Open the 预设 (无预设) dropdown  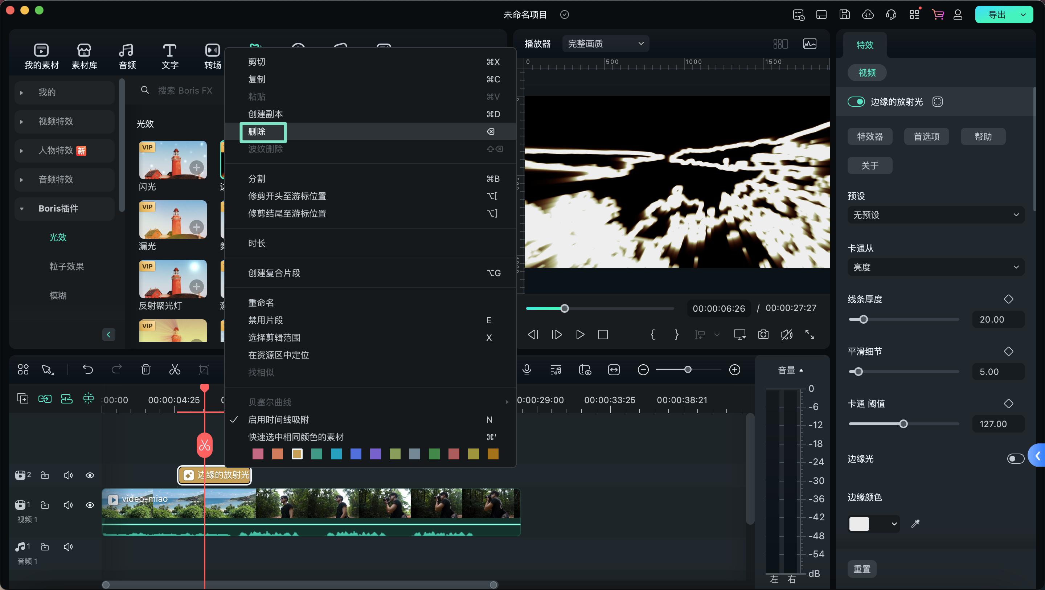click(935, 215)
